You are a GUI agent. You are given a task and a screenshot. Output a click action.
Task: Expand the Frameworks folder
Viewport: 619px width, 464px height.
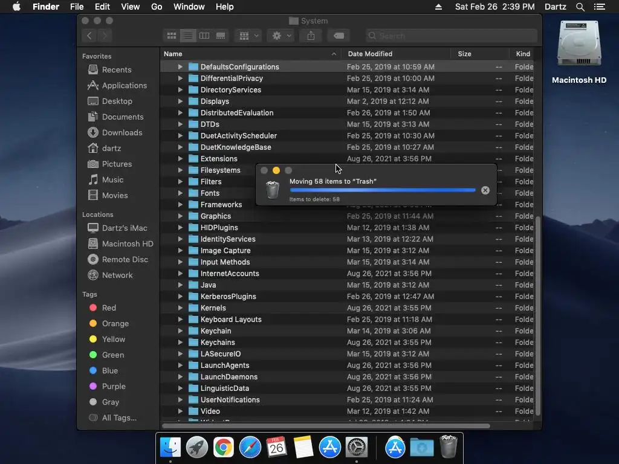tap(180, 205)
